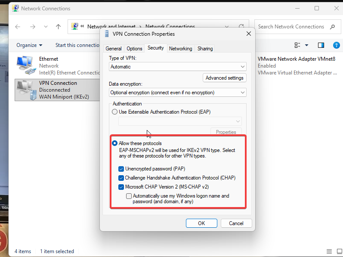This screenshot has width=343, height=257.
Task: Go up one level with the up arrow
Action: 58,27
